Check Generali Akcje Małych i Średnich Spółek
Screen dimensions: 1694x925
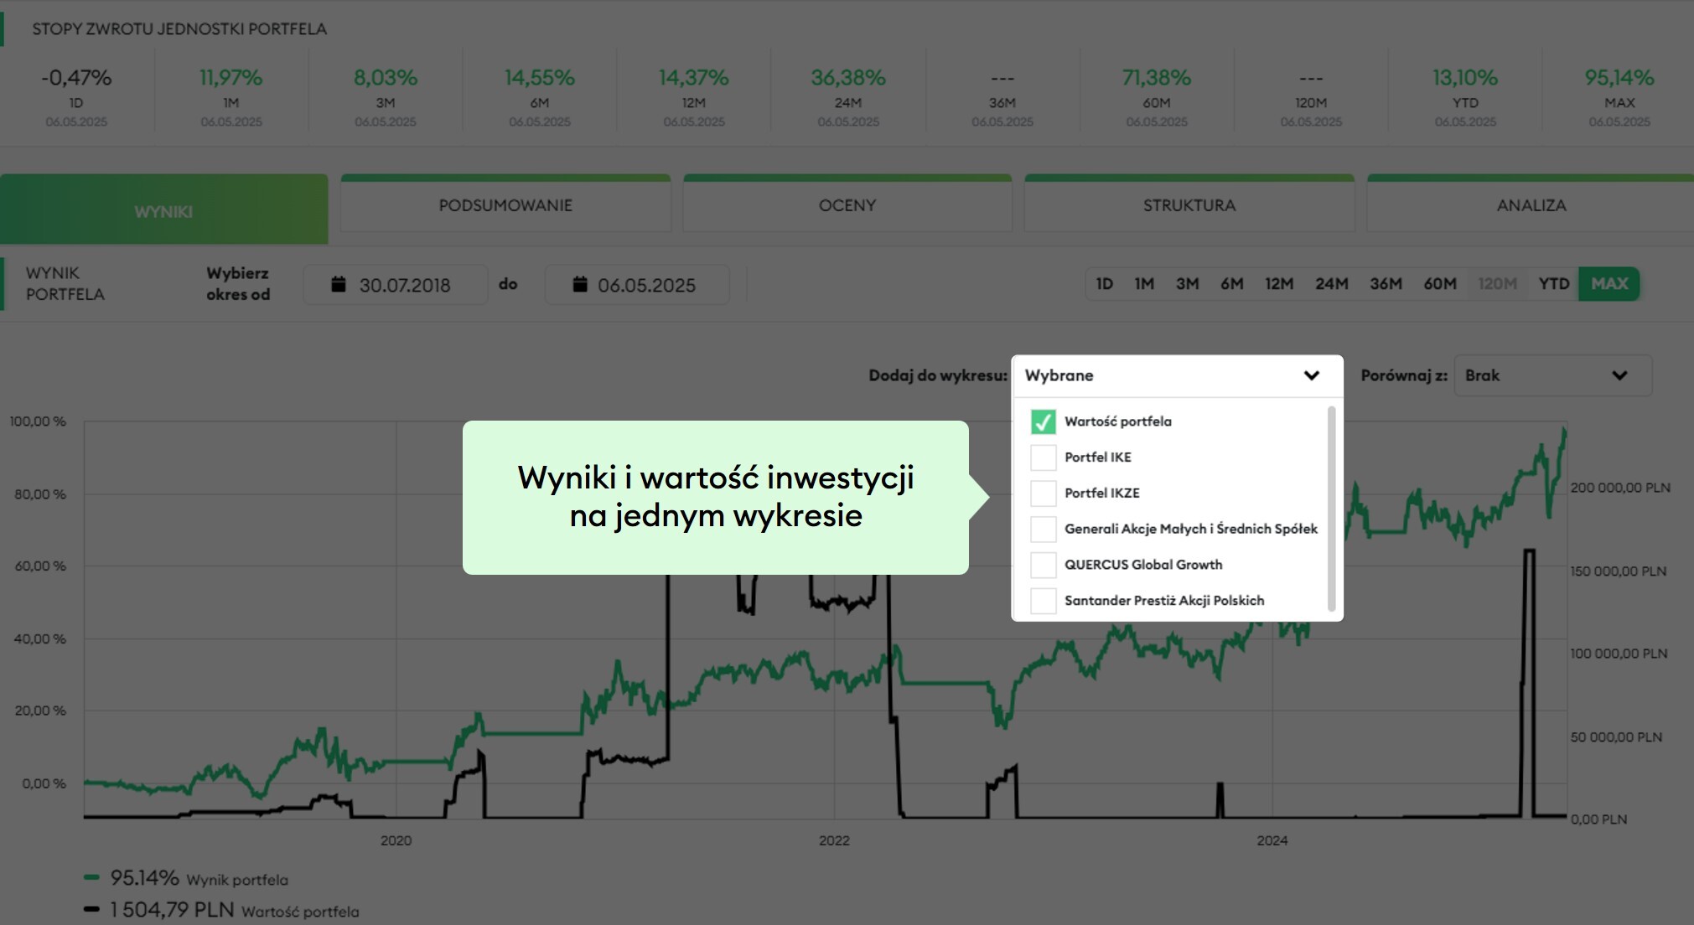(x=1043, y=529)
